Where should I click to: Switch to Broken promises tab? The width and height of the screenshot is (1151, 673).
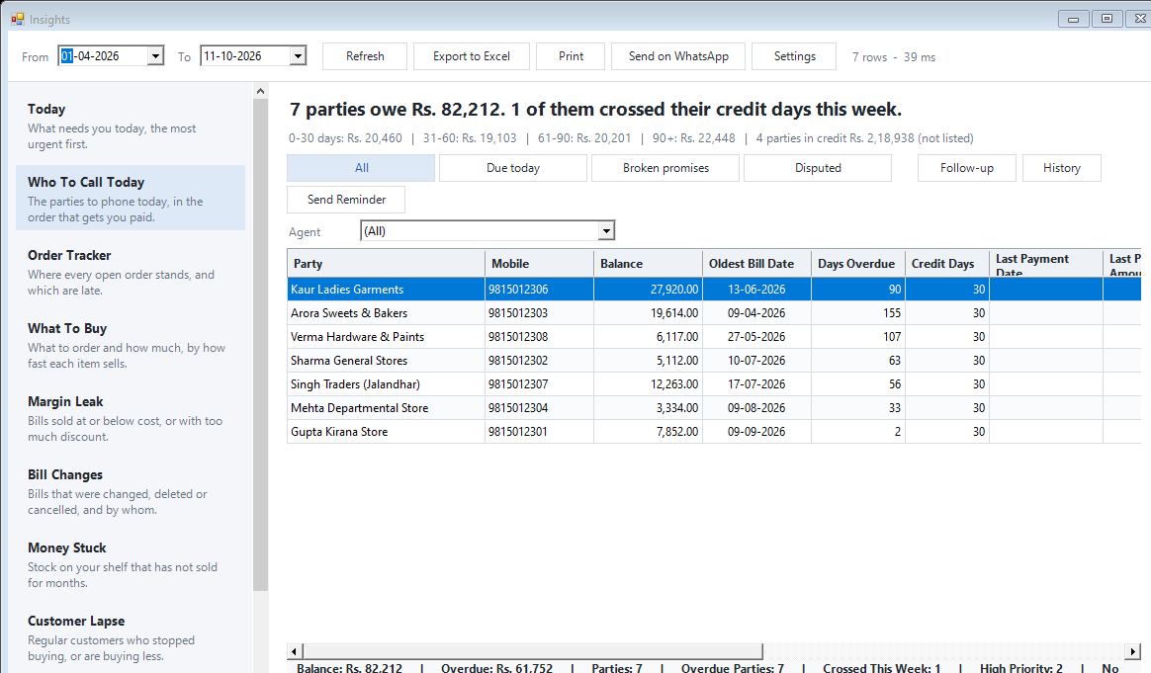pos(665,168)
